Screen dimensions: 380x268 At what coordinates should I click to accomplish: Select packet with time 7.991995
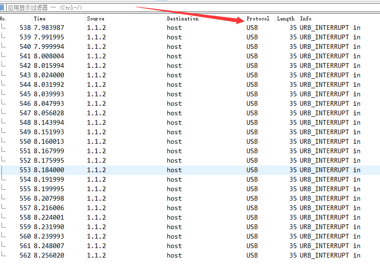[190, 37]
